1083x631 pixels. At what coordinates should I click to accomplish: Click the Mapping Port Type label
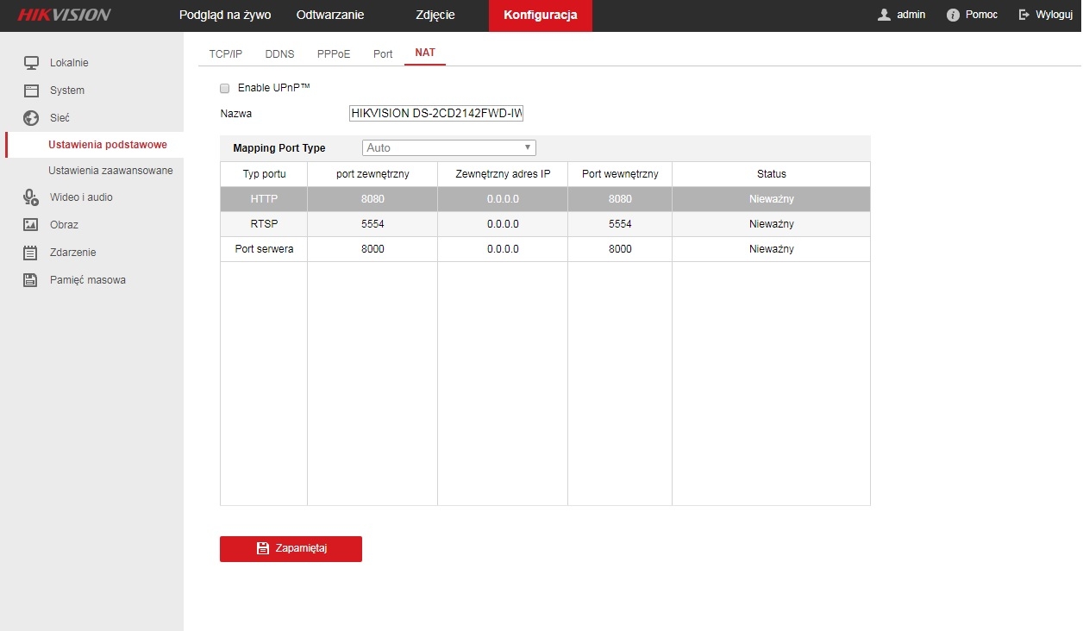279,148
